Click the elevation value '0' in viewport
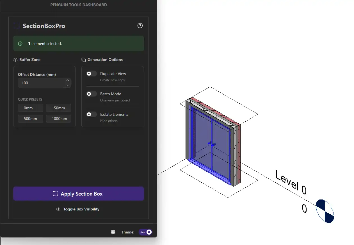354x245 pixels. tap(304, 209)
